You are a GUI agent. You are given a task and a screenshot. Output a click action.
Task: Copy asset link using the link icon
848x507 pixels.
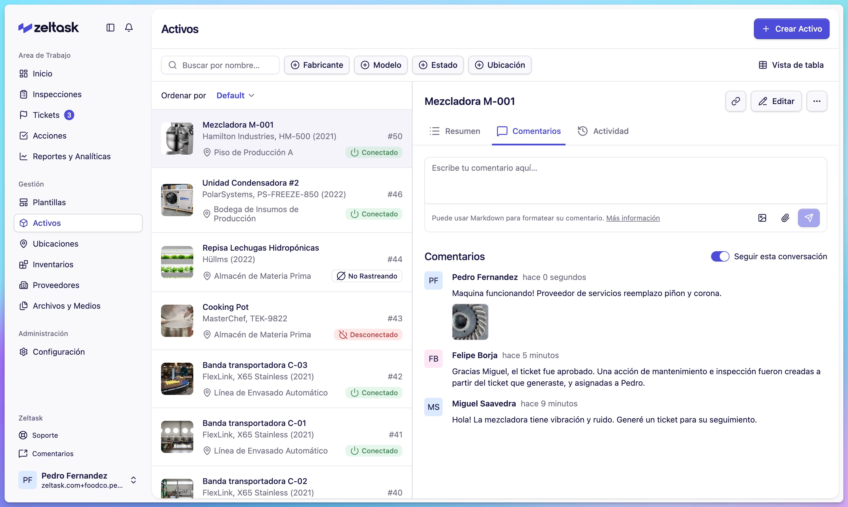point(736,101)
